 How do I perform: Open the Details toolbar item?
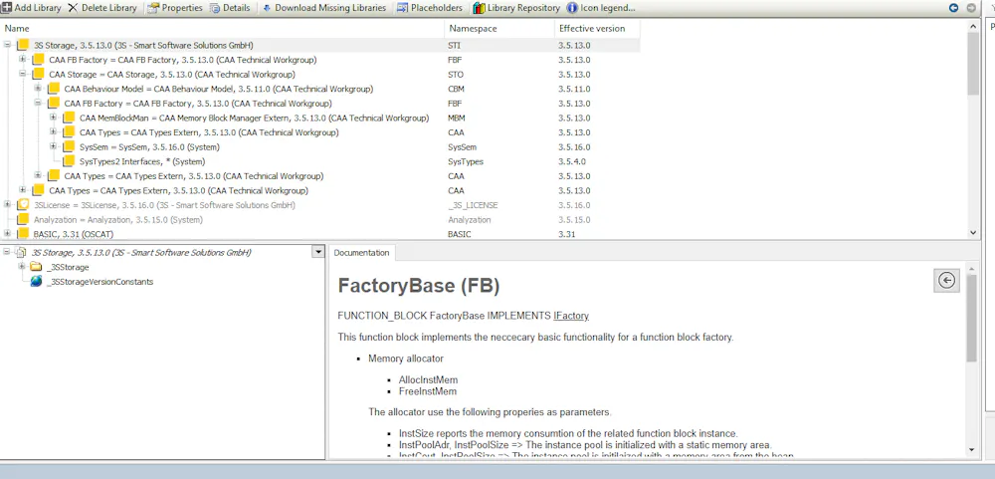tap(230, 8)
